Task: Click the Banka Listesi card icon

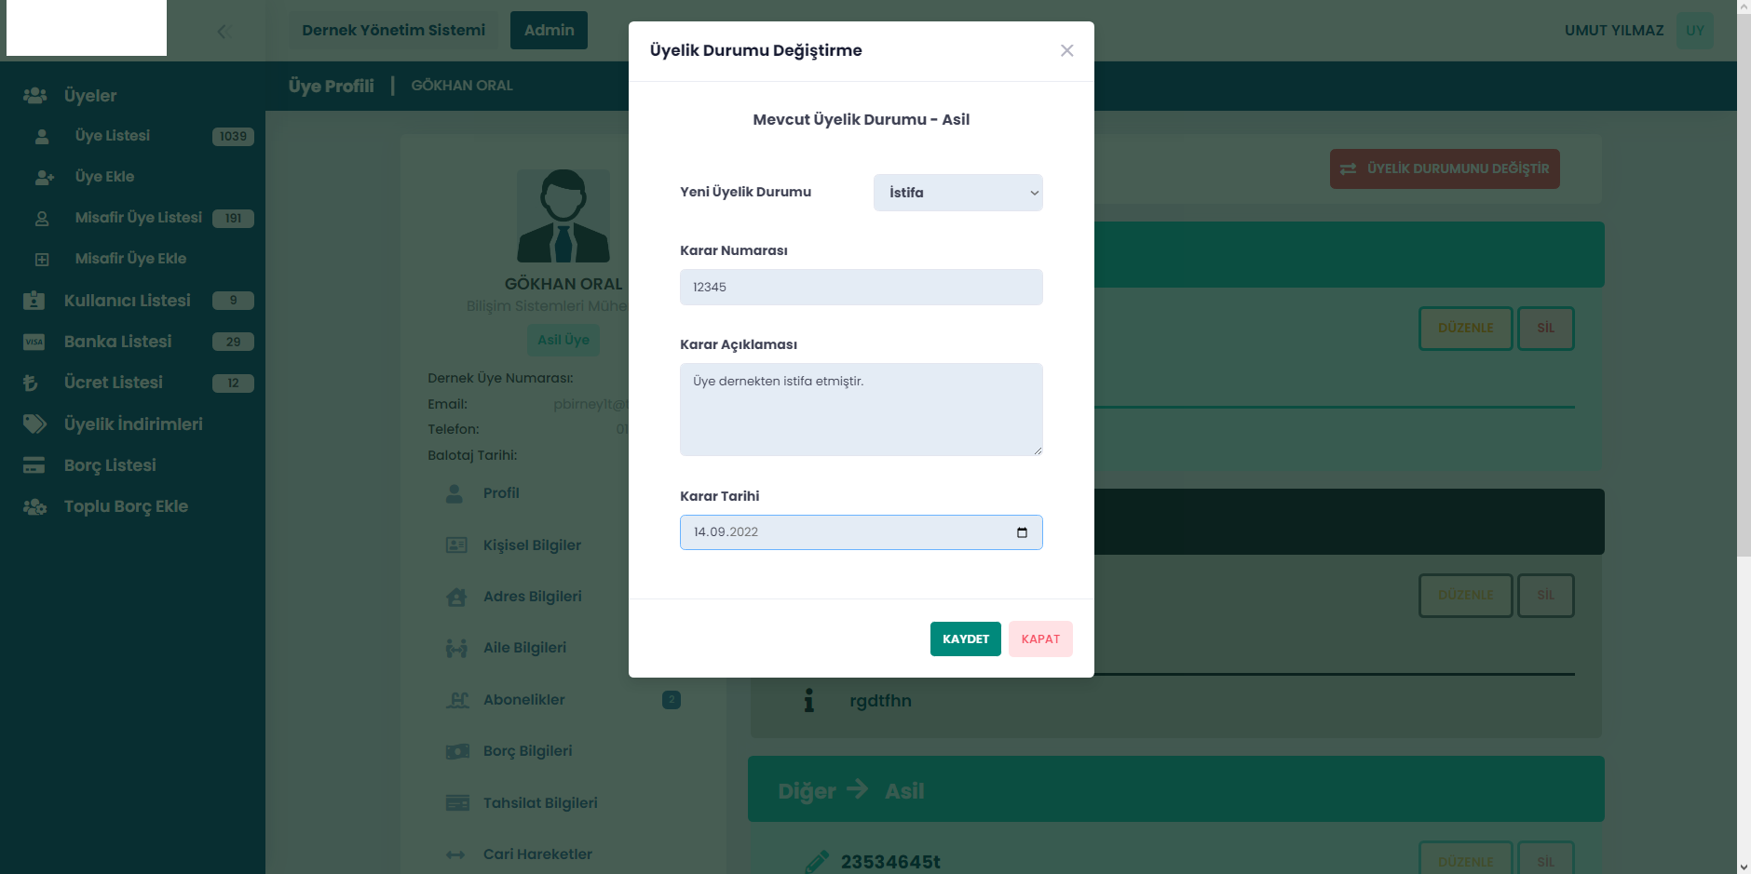Action: click(34, 342)
